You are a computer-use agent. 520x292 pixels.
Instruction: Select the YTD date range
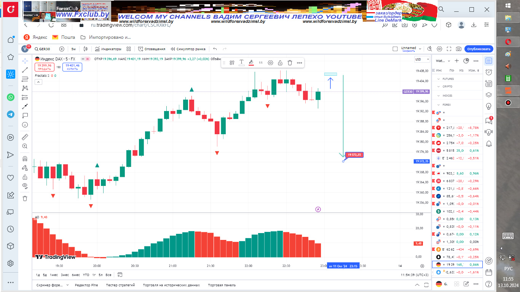pyautogui.click(x=86, y=275)
